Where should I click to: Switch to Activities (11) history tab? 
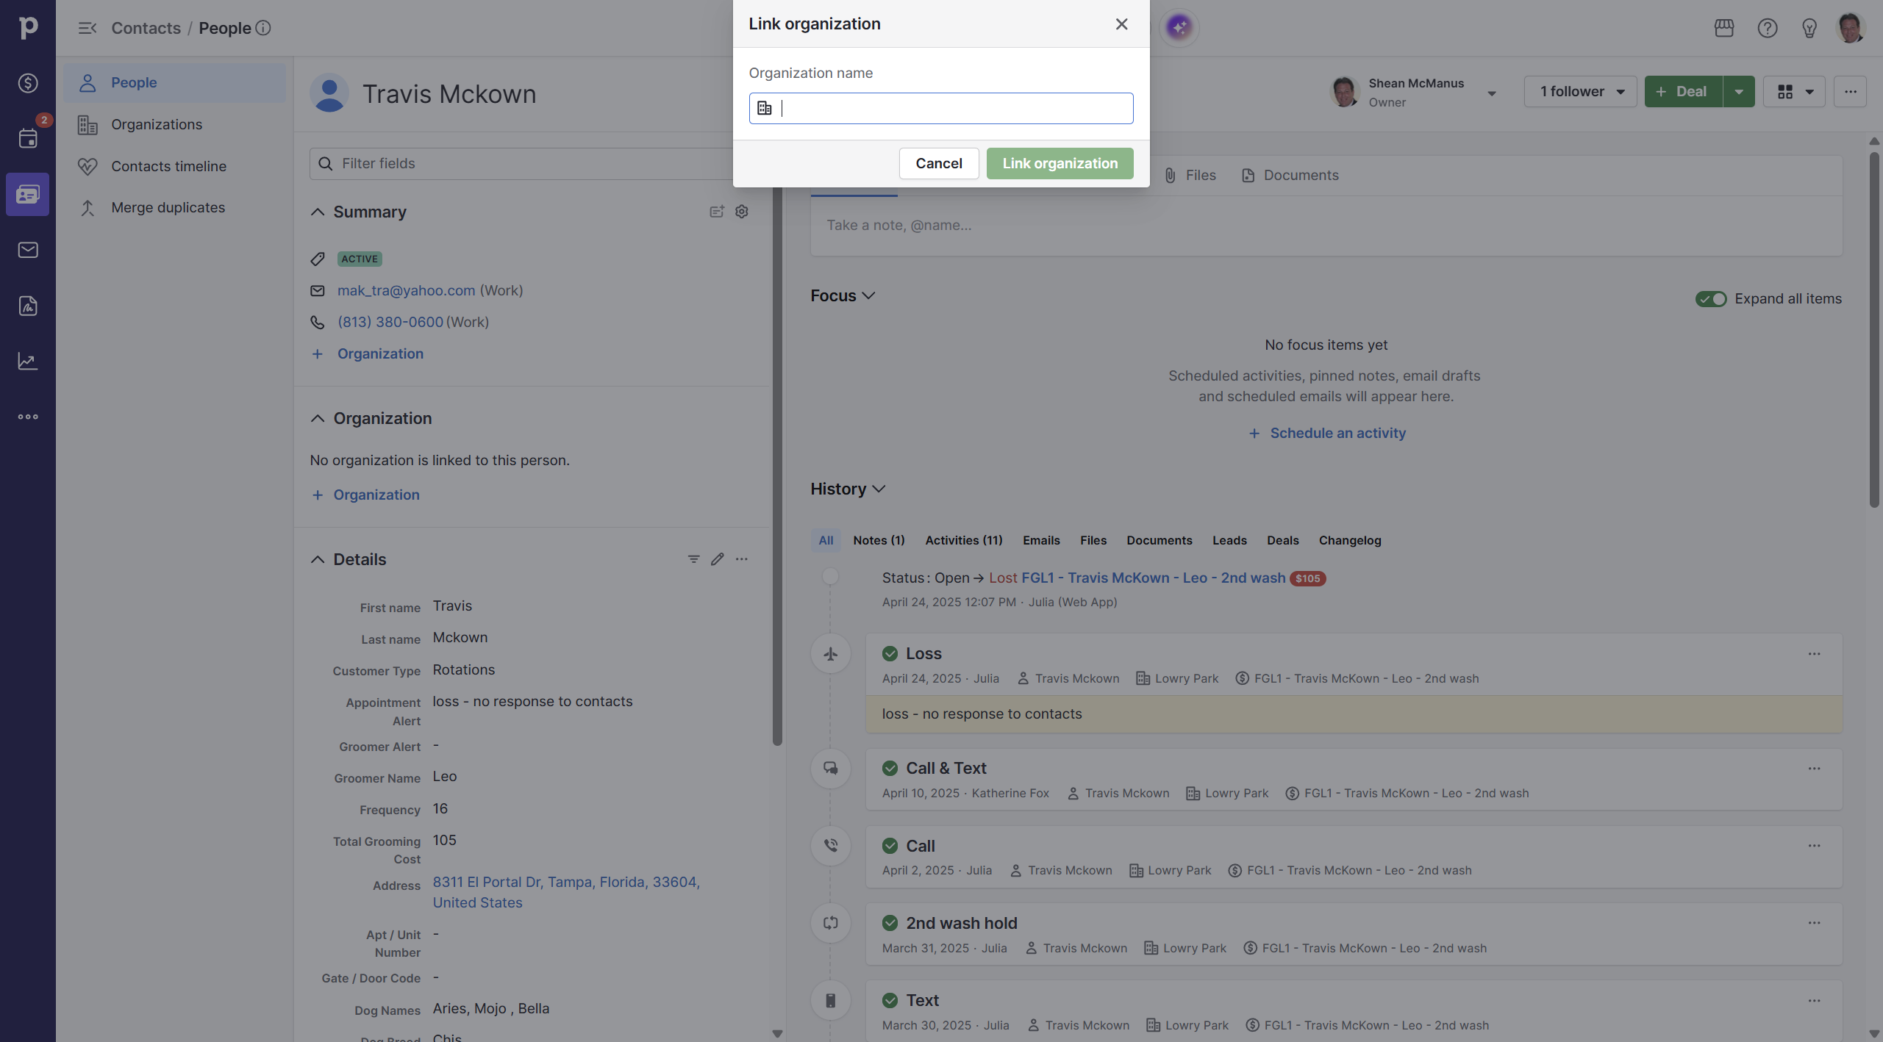[963, 540]
